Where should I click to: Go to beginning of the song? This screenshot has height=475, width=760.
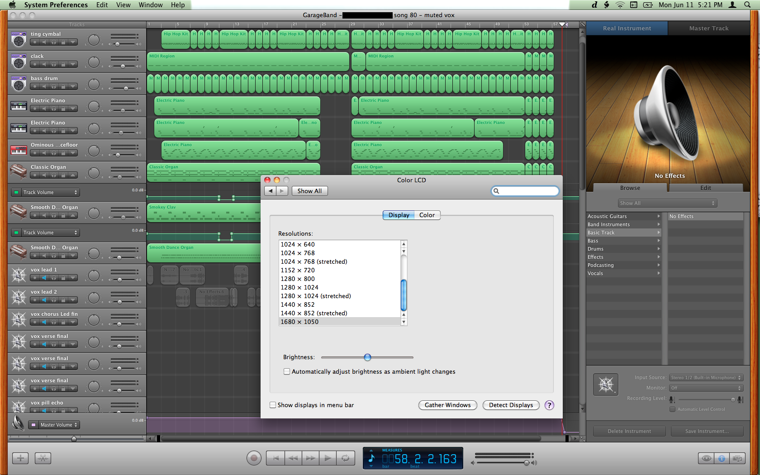[275, 458]
